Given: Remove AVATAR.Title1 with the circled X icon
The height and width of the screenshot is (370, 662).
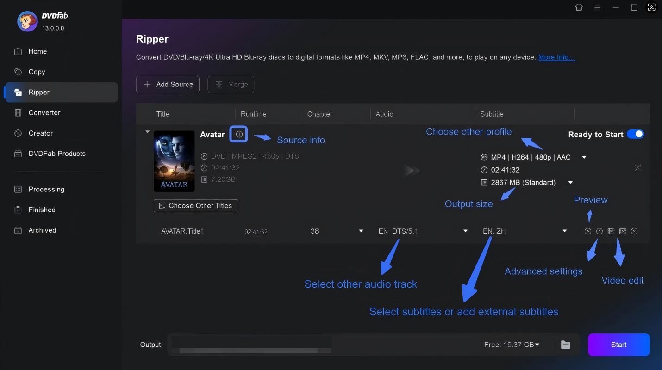Looking at the screenshot, I should point(634,231).
